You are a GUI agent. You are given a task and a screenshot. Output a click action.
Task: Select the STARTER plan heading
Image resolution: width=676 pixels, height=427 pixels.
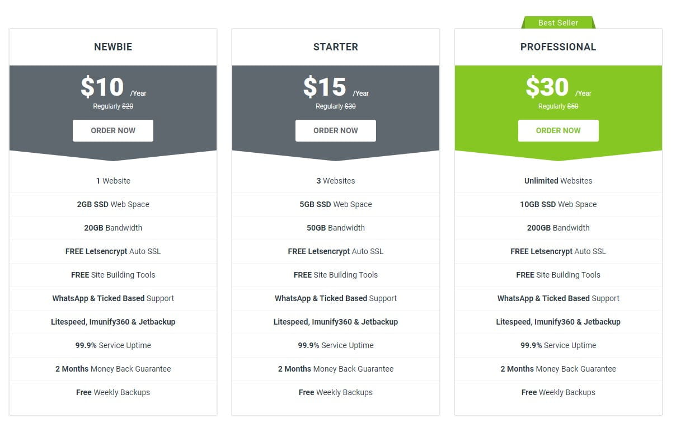(x=336, y=47)
